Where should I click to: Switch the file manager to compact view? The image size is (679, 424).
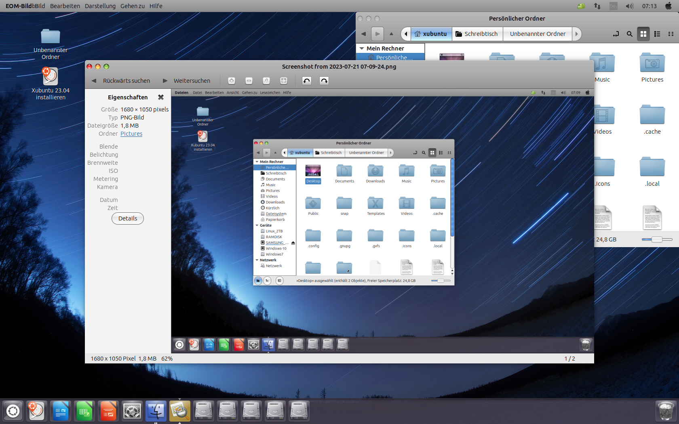coord(671,34)
